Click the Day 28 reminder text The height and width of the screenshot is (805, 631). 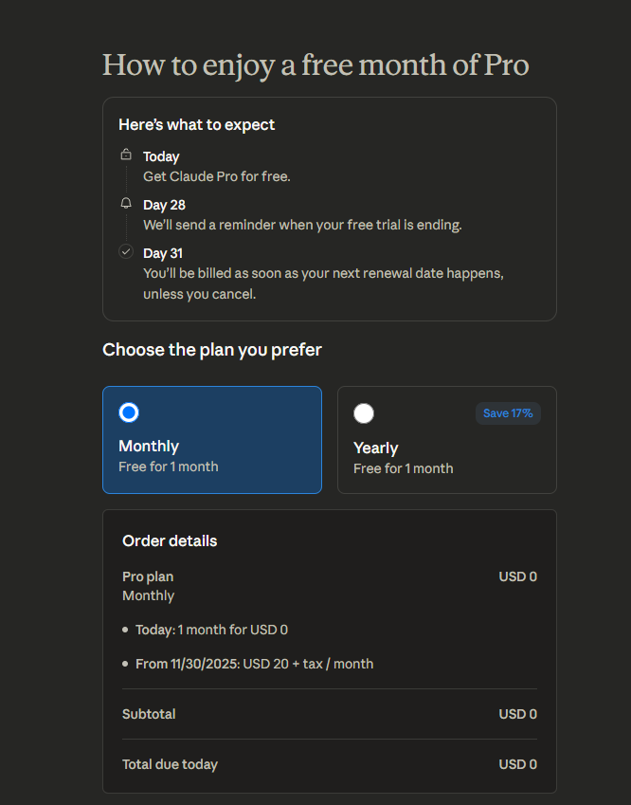[x=301, y=226]
